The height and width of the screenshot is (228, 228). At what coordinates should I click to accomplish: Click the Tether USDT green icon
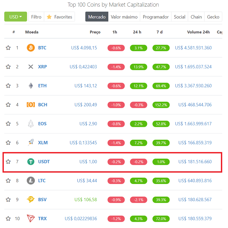point(30,162)
